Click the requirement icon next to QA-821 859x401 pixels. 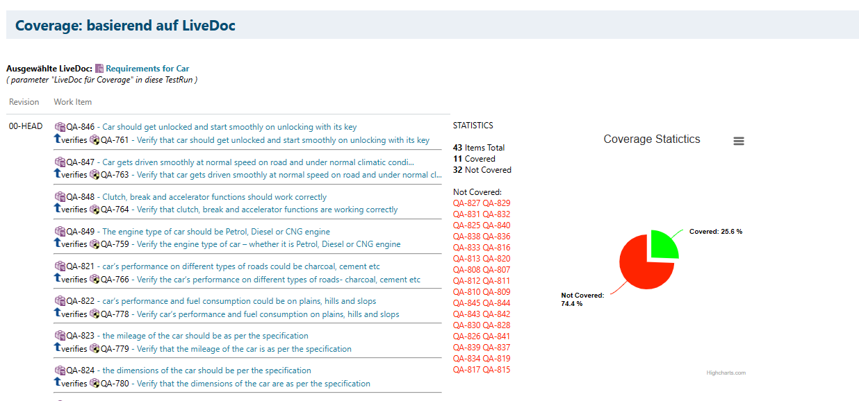[x=60, y=266]
